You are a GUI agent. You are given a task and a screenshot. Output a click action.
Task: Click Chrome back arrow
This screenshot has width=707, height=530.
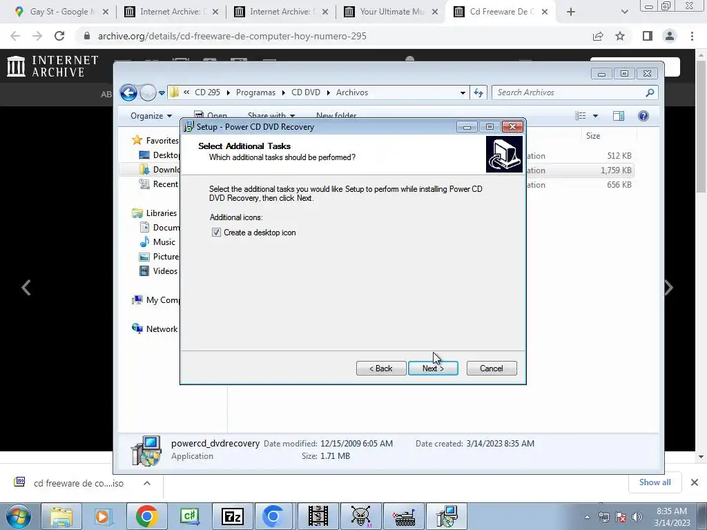[x=15, y=36]
